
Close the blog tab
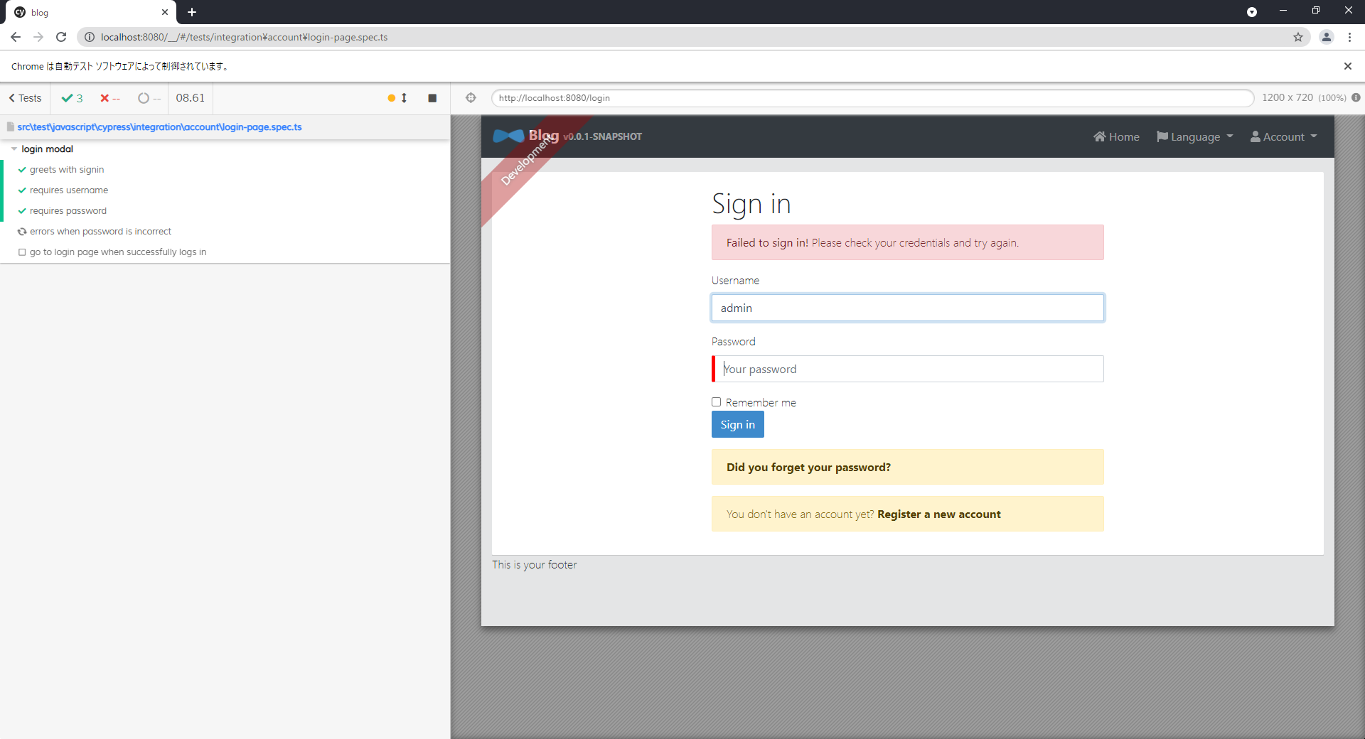coord(165,12)
